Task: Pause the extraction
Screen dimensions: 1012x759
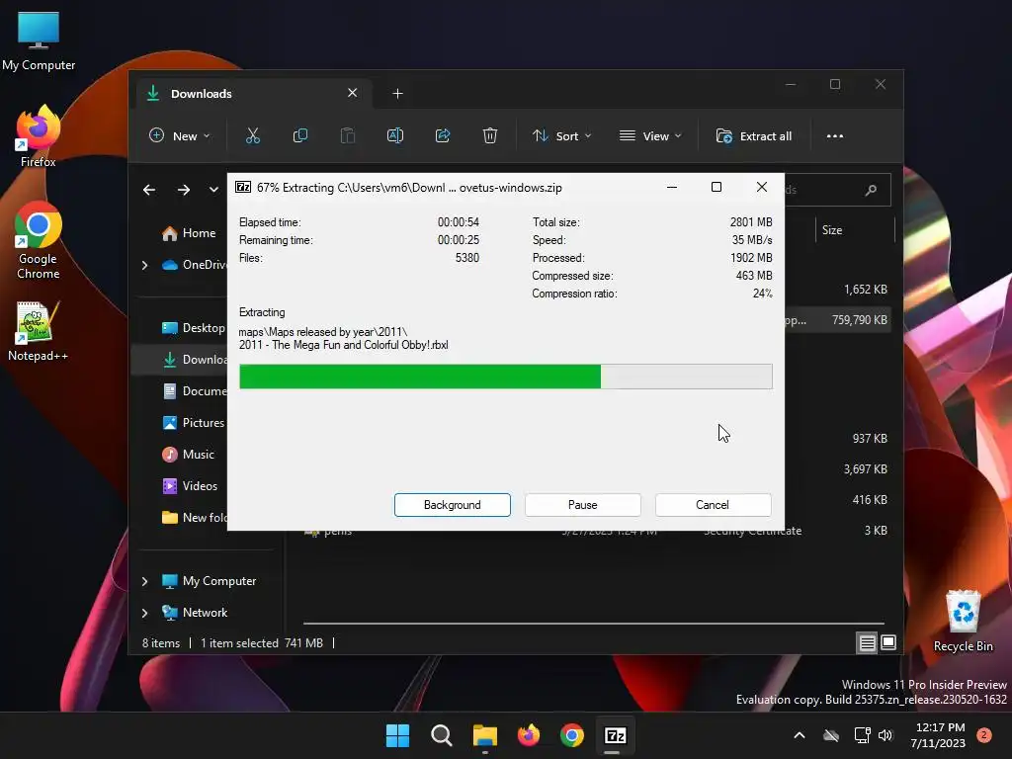Action: tap(583, 505)
